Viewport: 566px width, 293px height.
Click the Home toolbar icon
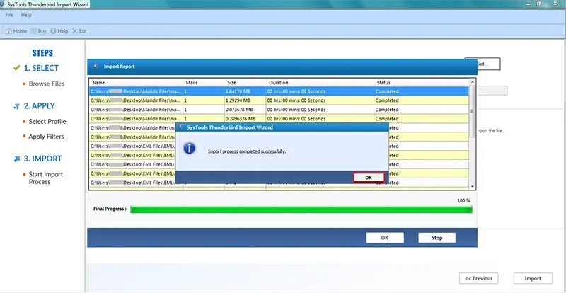pos(16,31)
